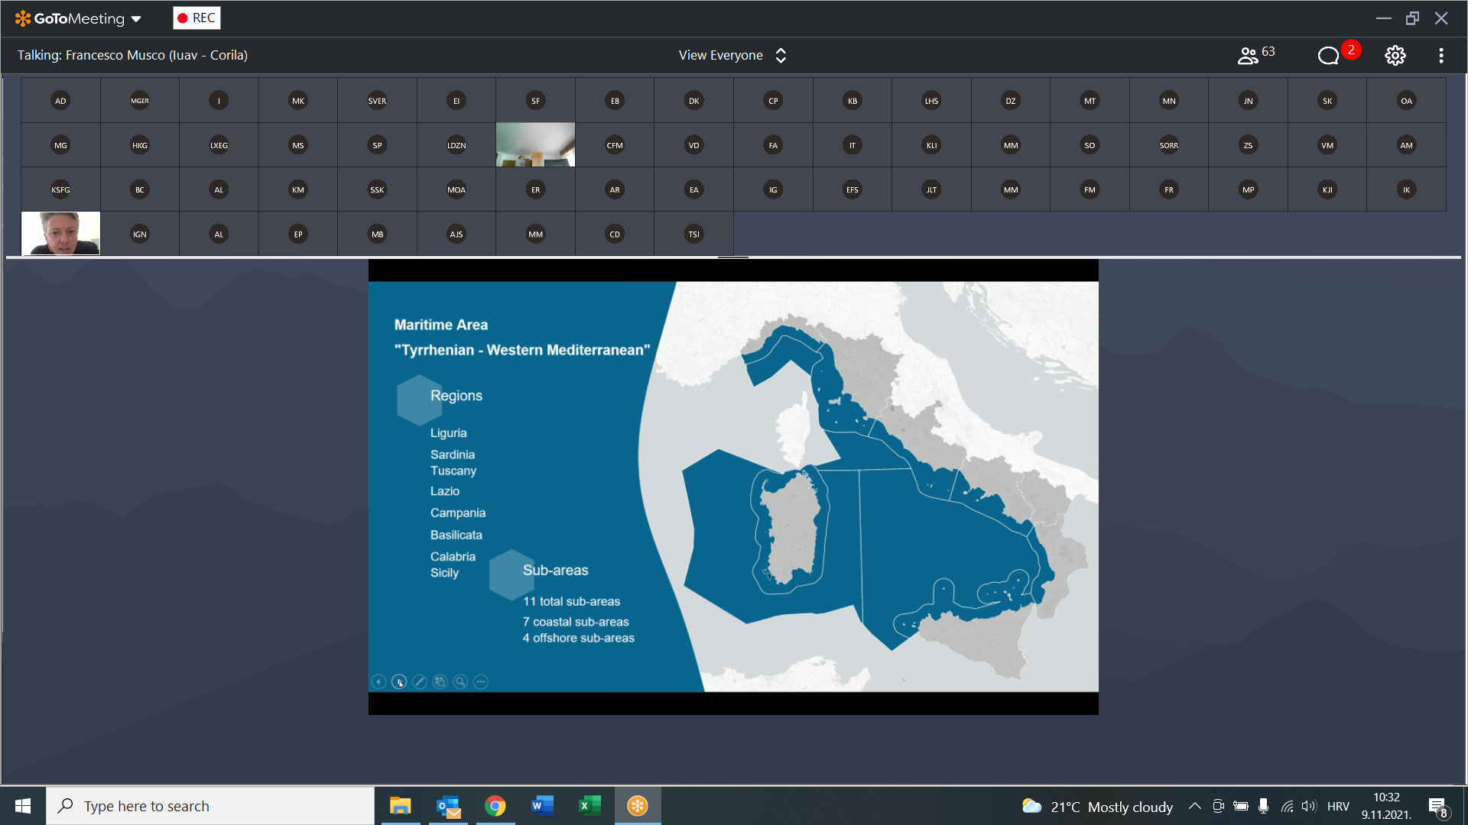The image size is (1468, 825).
Task: Open the see-all-slides icon in slideshow
Action: tap(440, 681)
